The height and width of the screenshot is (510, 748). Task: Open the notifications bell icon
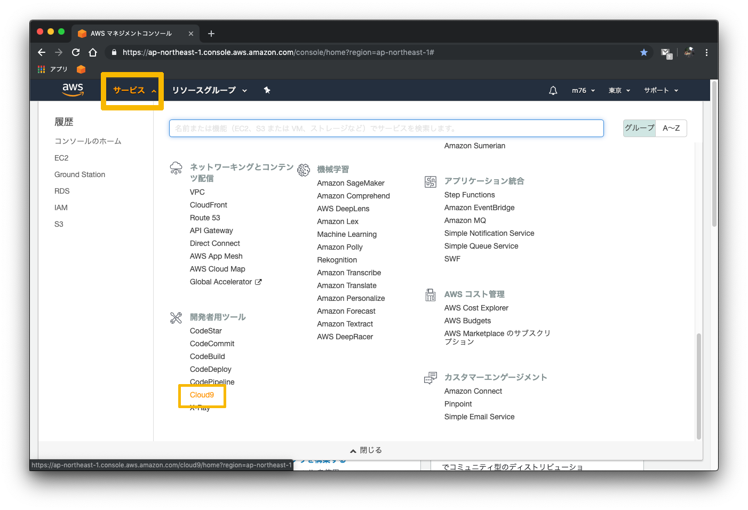[553, 91]
